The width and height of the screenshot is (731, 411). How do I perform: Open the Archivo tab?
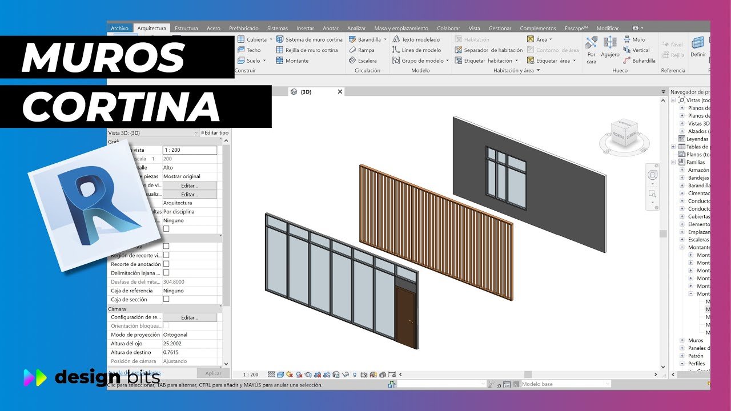click(120, 28)
